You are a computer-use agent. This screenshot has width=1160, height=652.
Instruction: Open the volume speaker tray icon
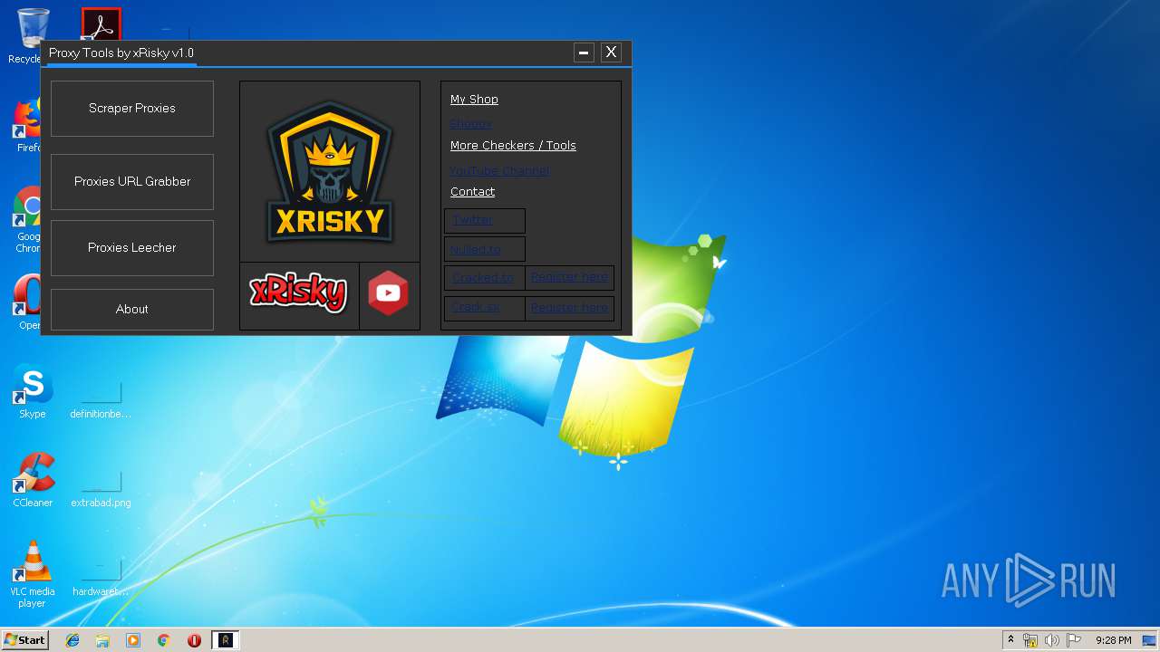coord(1052,640)
